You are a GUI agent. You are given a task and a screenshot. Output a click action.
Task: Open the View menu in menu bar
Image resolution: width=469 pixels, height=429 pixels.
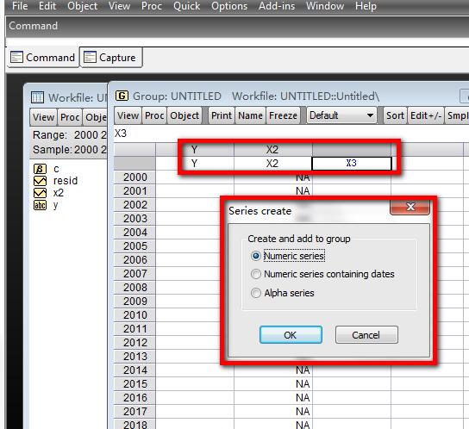[119, 6]
